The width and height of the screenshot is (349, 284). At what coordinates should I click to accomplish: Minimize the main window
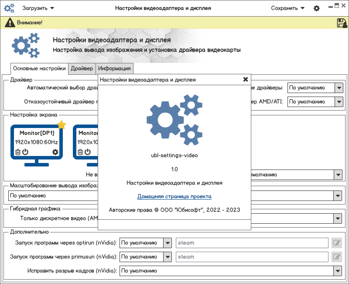[x=331, y=7]
